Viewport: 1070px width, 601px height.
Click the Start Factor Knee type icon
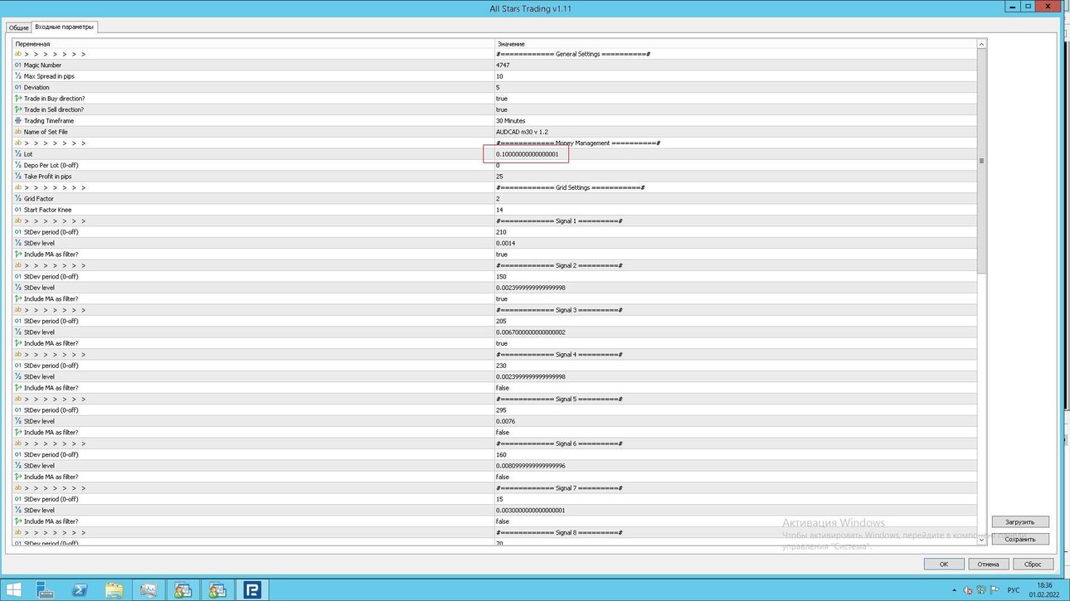coord(18,210)
